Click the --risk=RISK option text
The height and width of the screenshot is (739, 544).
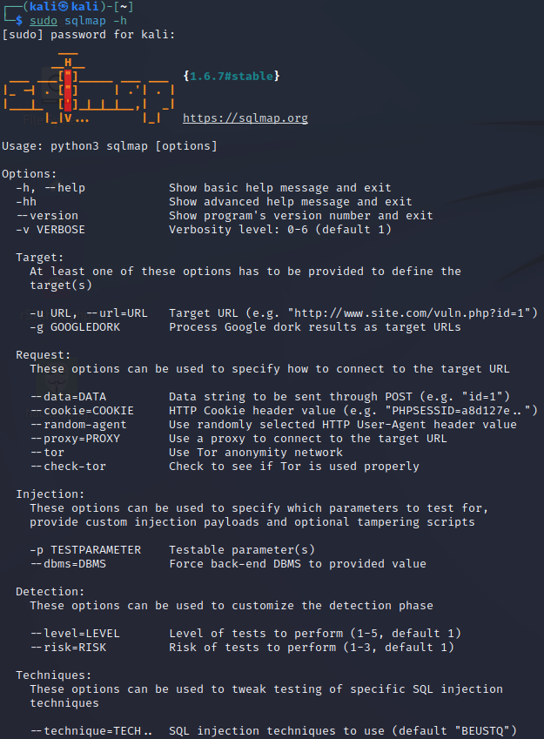(69, 648)
